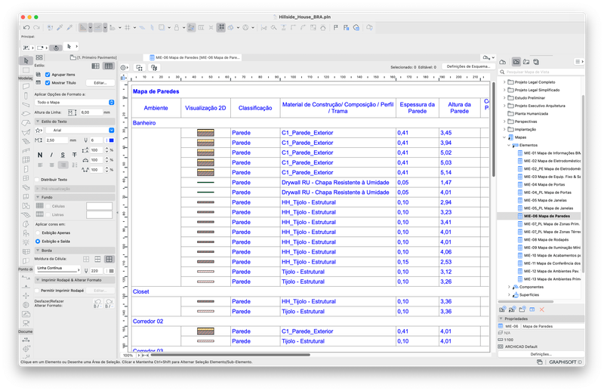Viewport: 604px width, 391px height.
Task: Select the Dimension tool in Documento toolbox
Action: pos(26,340)
